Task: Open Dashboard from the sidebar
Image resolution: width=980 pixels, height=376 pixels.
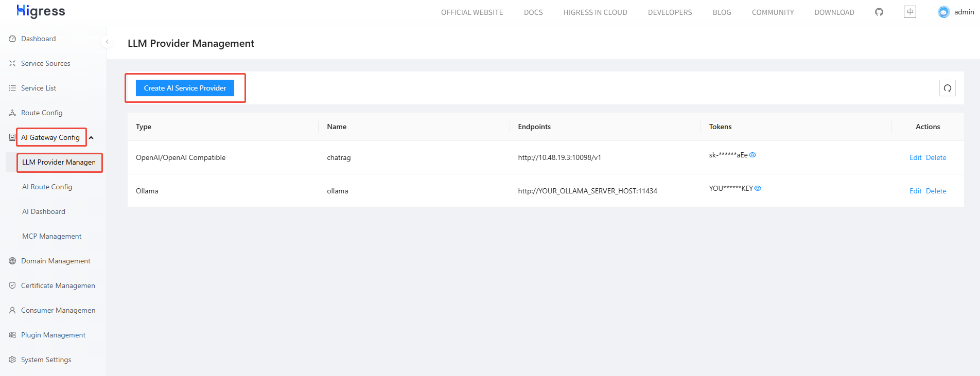Action: 38,39
